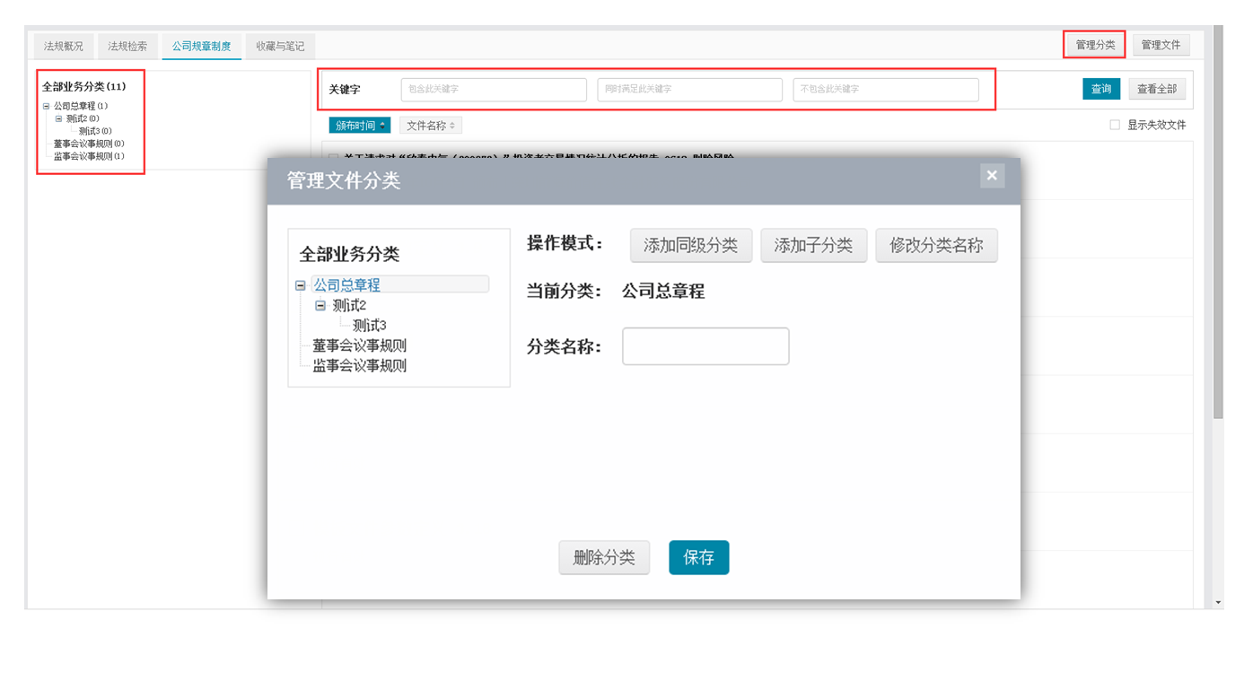Close the 管理文件分类 dialog

(x=992, y=176)
